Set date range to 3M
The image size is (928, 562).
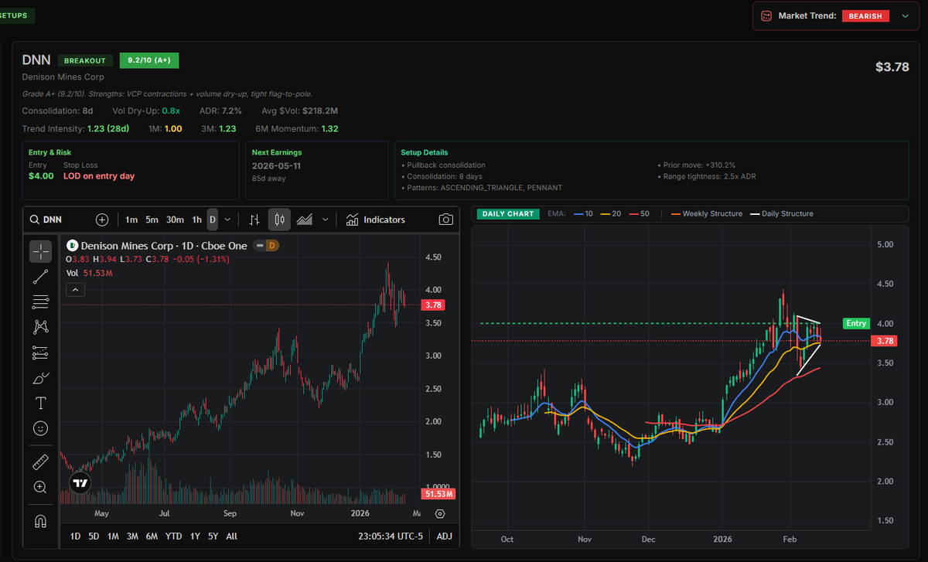132,536
